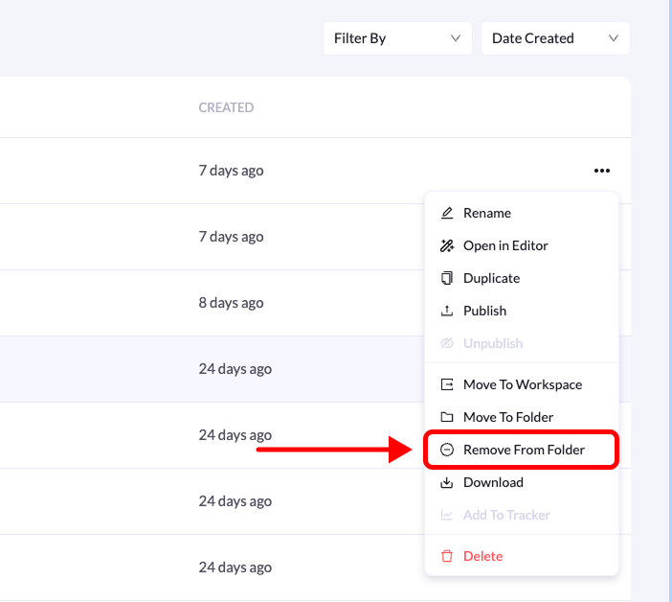
Task: Click the red trash can icon
Action: 447,556
